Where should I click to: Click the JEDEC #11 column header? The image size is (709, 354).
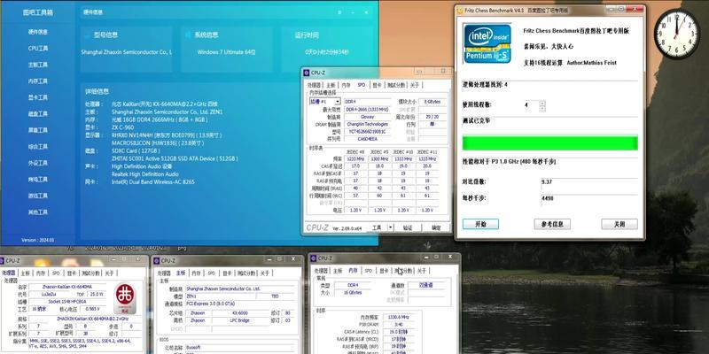coord(427,152)
